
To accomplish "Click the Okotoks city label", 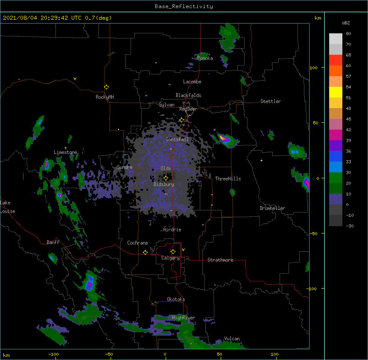I will click(176, 299).
